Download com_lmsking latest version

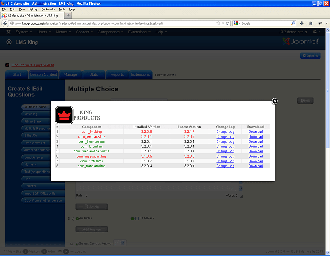(256, 132)
